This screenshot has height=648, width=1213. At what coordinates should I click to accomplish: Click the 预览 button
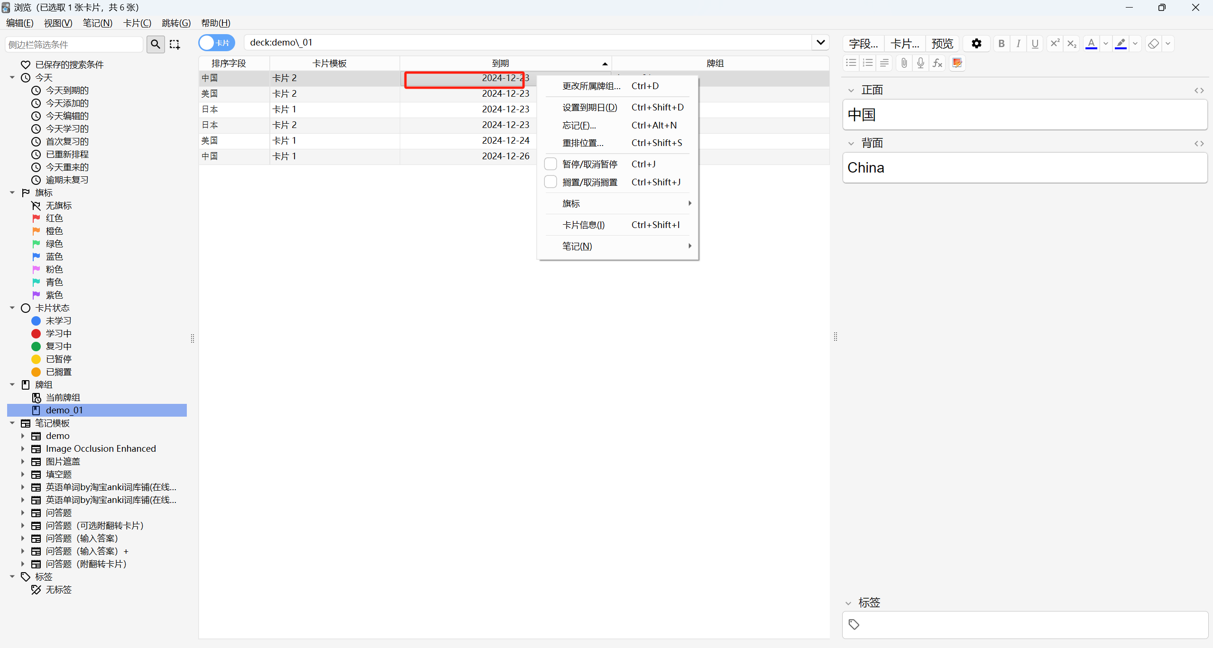pos(942,44)
